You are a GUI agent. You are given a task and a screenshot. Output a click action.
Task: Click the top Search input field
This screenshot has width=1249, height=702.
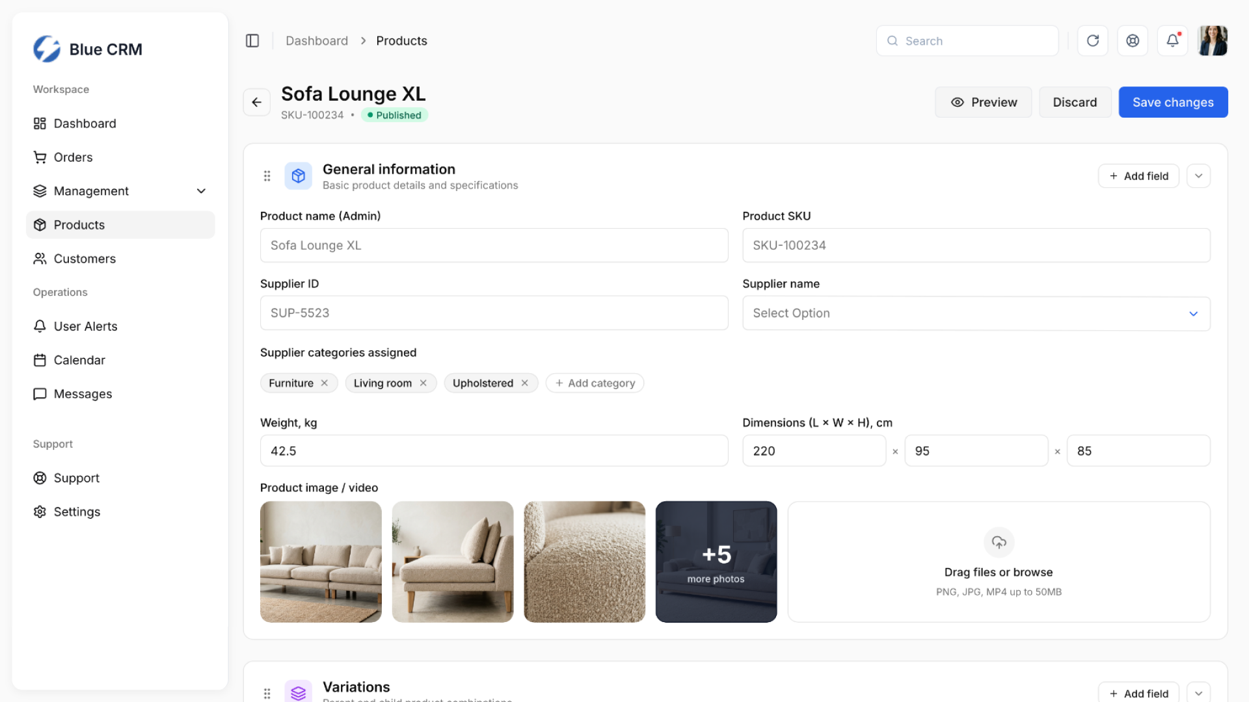point(967,41)
